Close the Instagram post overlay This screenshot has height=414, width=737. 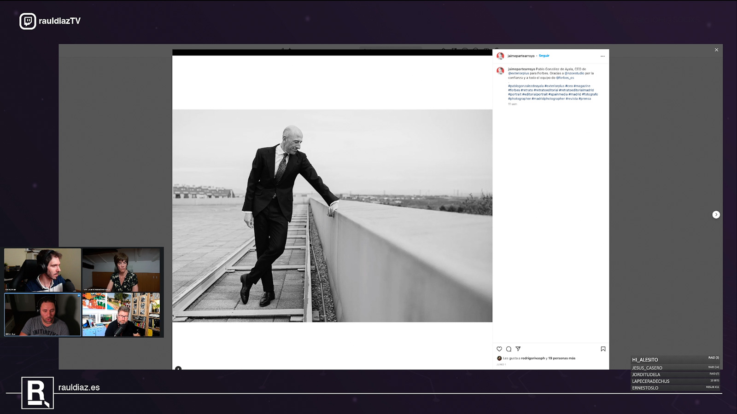click(716, 50)
